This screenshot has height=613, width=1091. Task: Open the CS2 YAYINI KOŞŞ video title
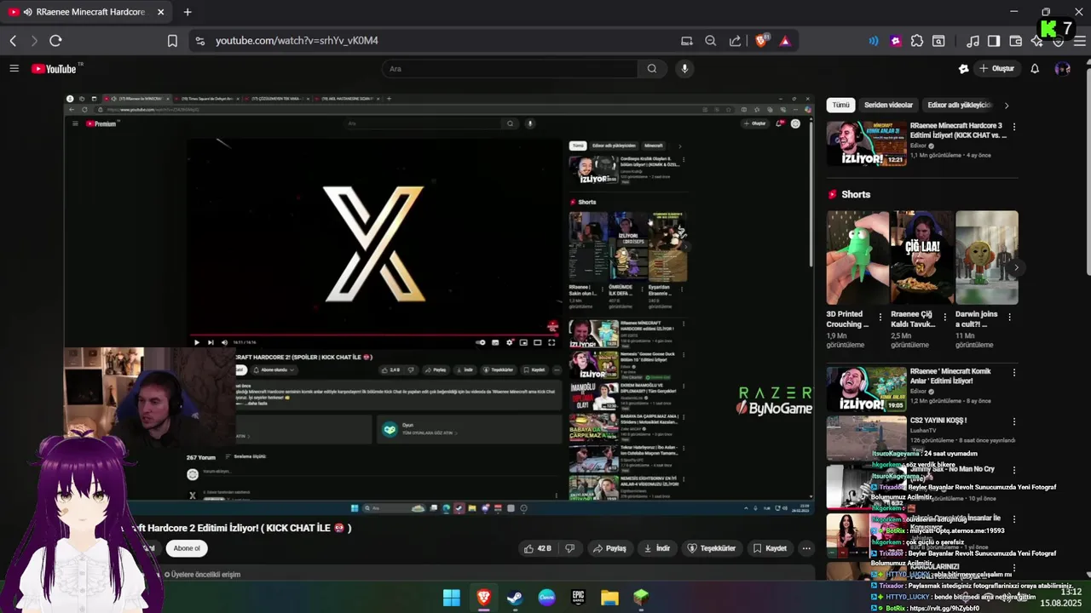coord(938,421)
